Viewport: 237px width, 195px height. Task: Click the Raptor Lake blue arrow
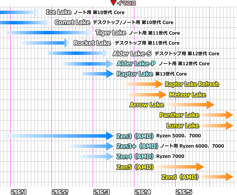[98, 74]
